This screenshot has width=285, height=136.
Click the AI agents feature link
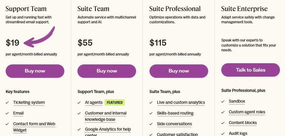94,102
